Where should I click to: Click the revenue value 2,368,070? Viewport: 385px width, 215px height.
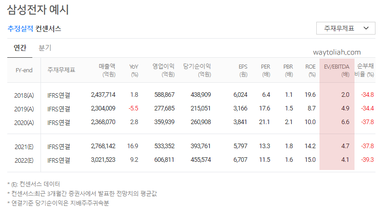pyautogui.click(x=103, y=122)
